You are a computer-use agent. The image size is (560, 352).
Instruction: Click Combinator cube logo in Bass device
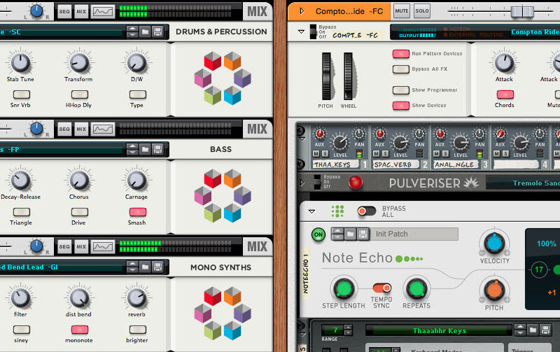coord(223,196)
